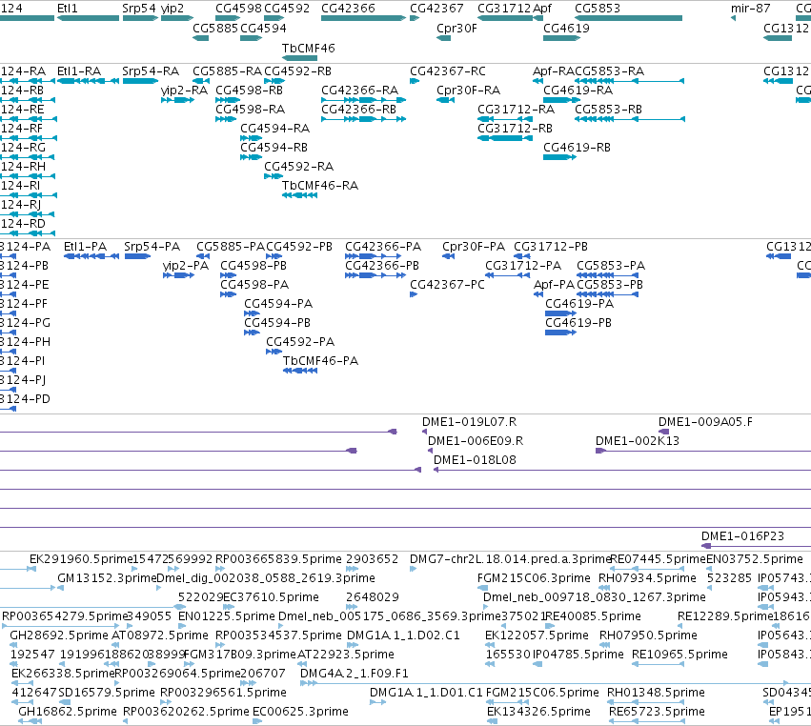
Task: Click EST label EN03752.5prime
Action: [754, 559]
